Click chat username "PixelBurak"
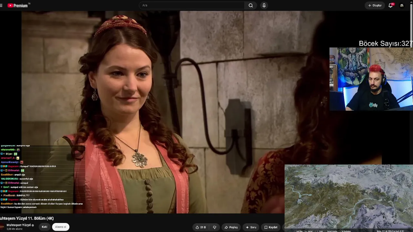 tap(9, 196)
